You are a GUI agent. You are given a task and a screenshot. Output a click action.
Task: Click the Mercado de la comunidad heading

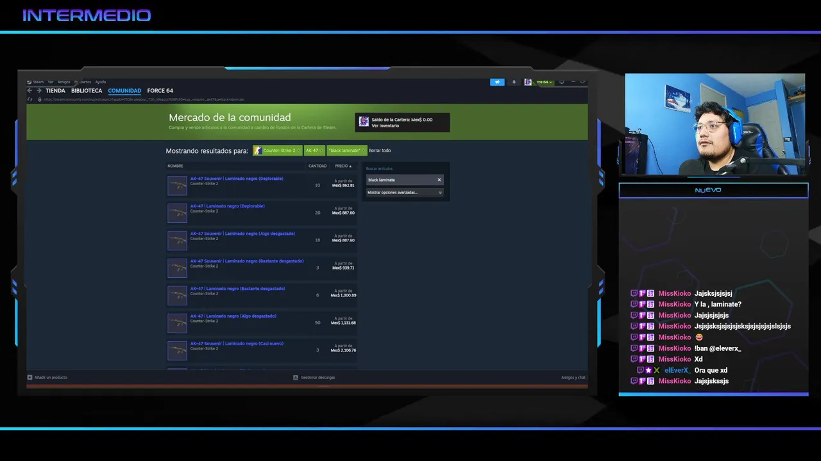pyautogui.click(x=230, y=118)
